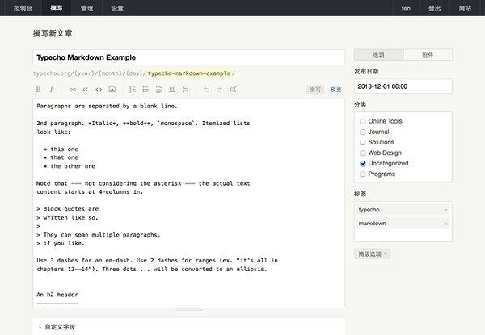The image size is (485, 335).
Task: Click the 登出 logout link
Action: tap(435, 8)
